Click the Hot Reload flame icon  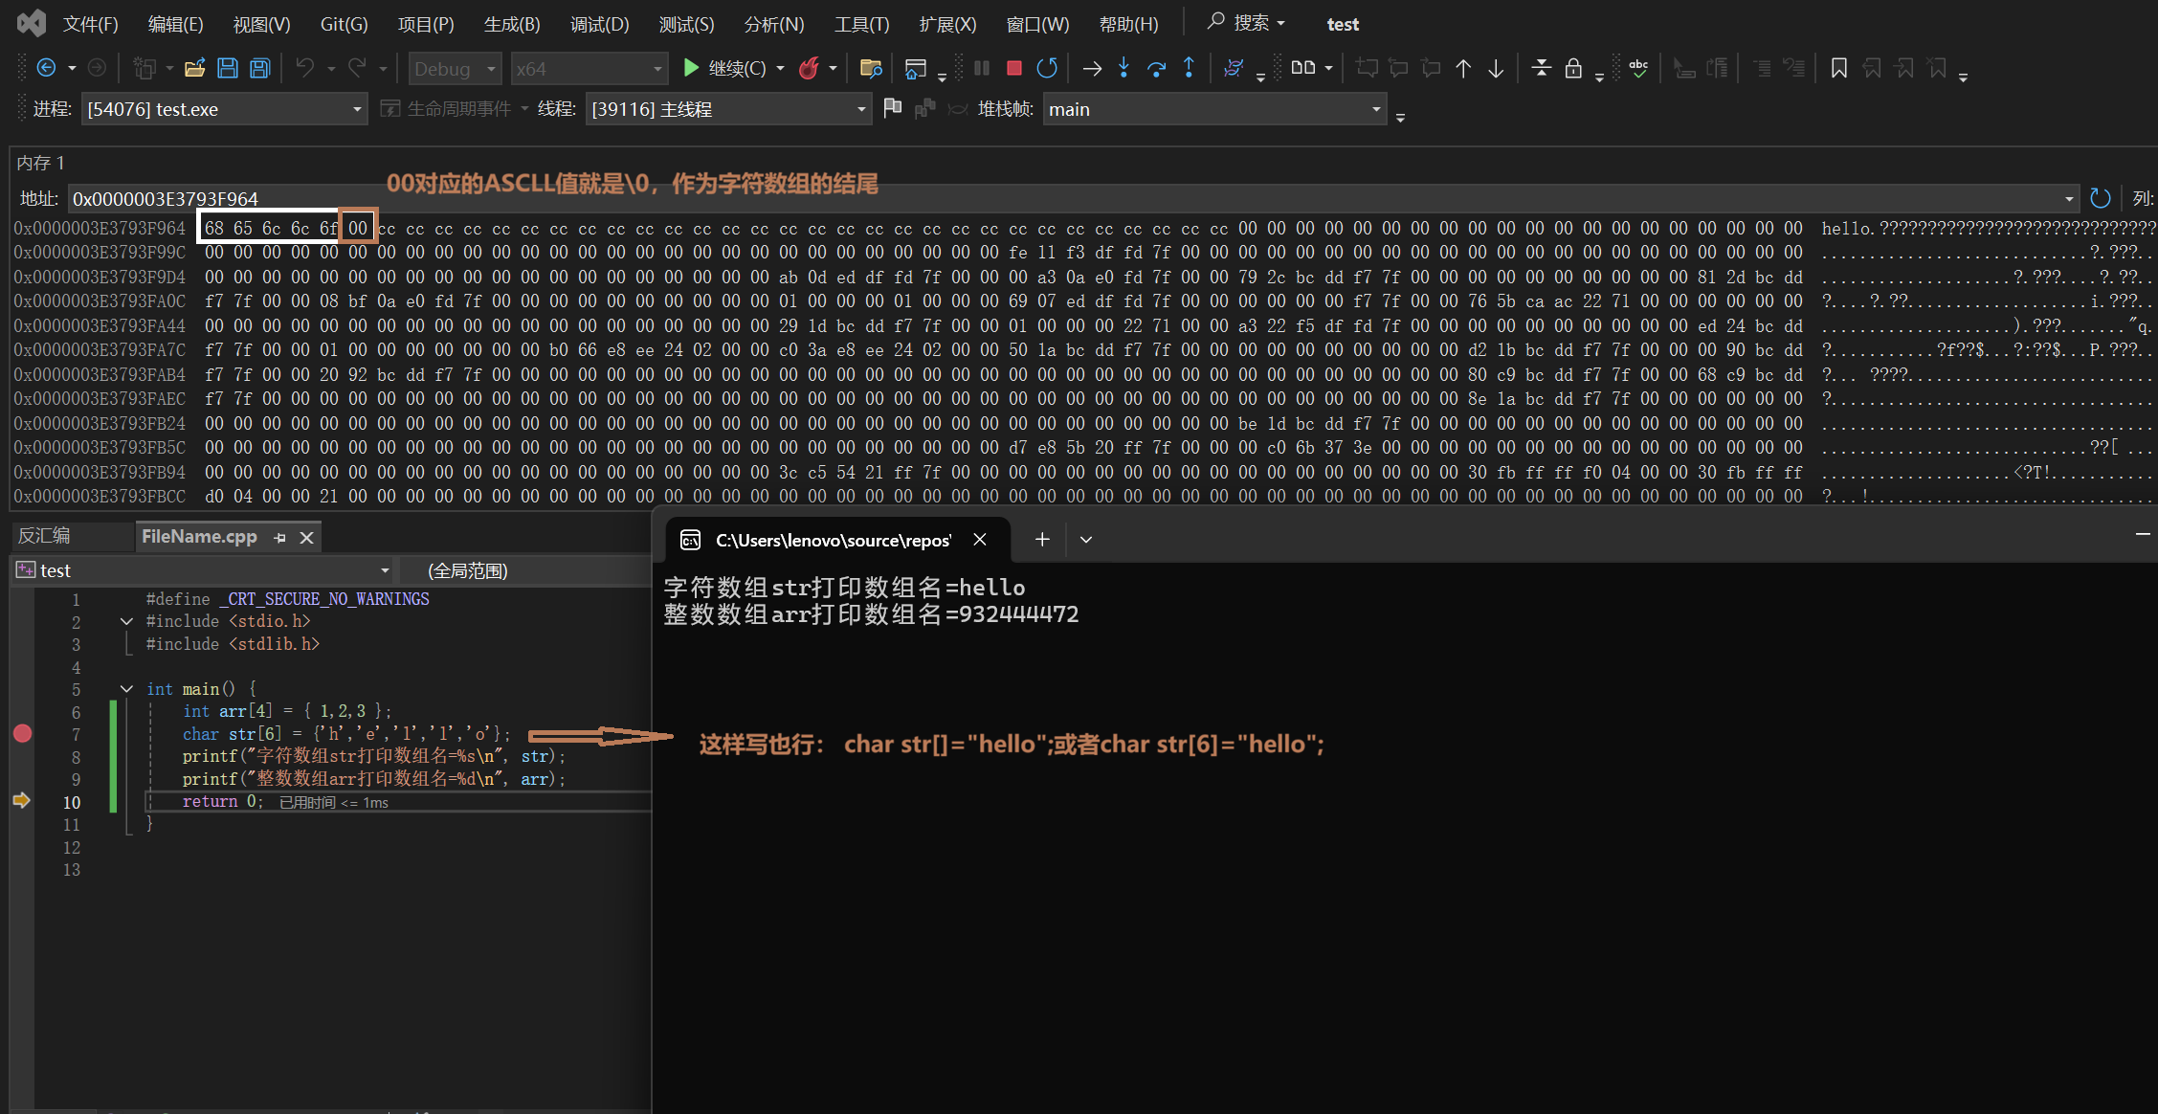coord(809,68)
